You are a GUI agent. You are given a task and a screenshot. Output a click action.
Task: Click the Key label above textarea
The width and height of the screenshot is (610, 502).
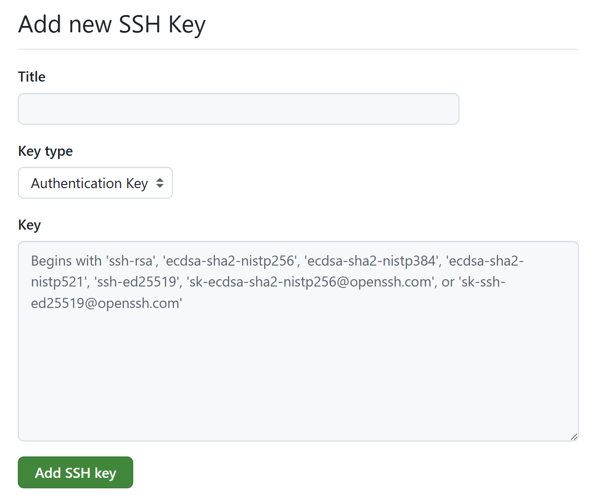(x=29, y=225)
